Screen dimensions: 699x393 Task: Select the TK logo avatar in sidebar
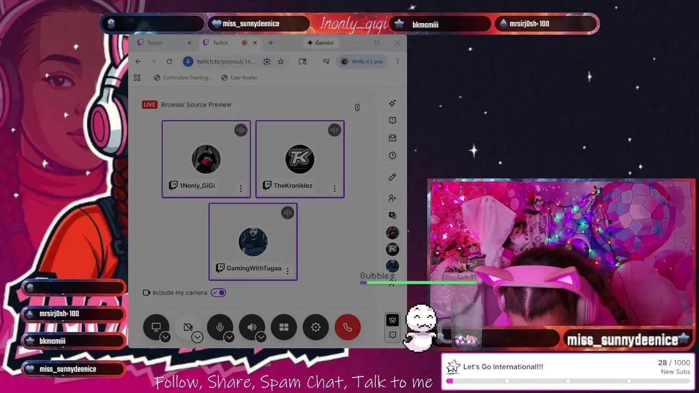(392, 249)
